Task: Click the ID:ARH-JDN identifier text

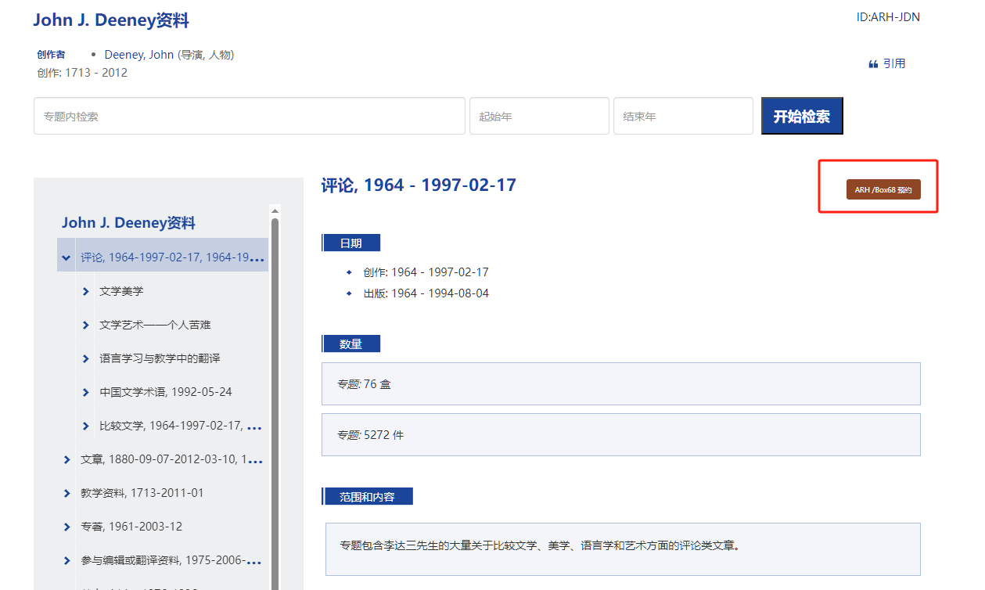Action: (x=888, y=16)
